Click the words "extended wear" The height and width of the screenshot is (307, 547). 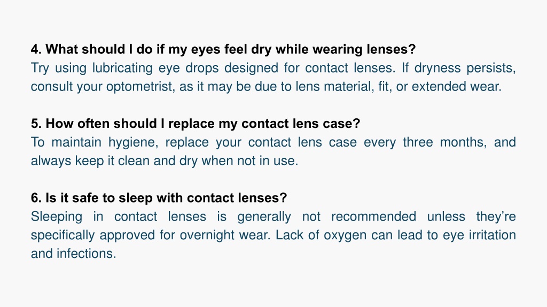click(456, 86)
